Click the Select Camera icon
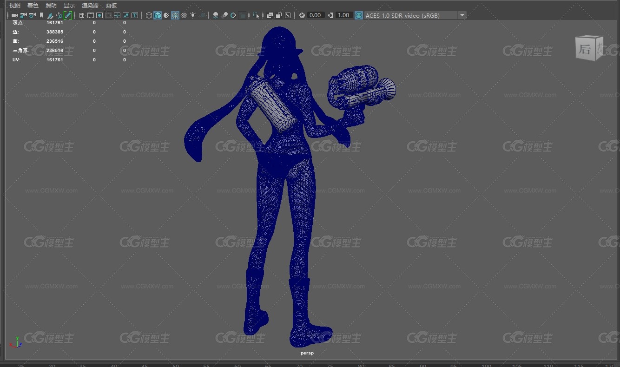This screenshot has width=620, height=367. coord(14,15)
